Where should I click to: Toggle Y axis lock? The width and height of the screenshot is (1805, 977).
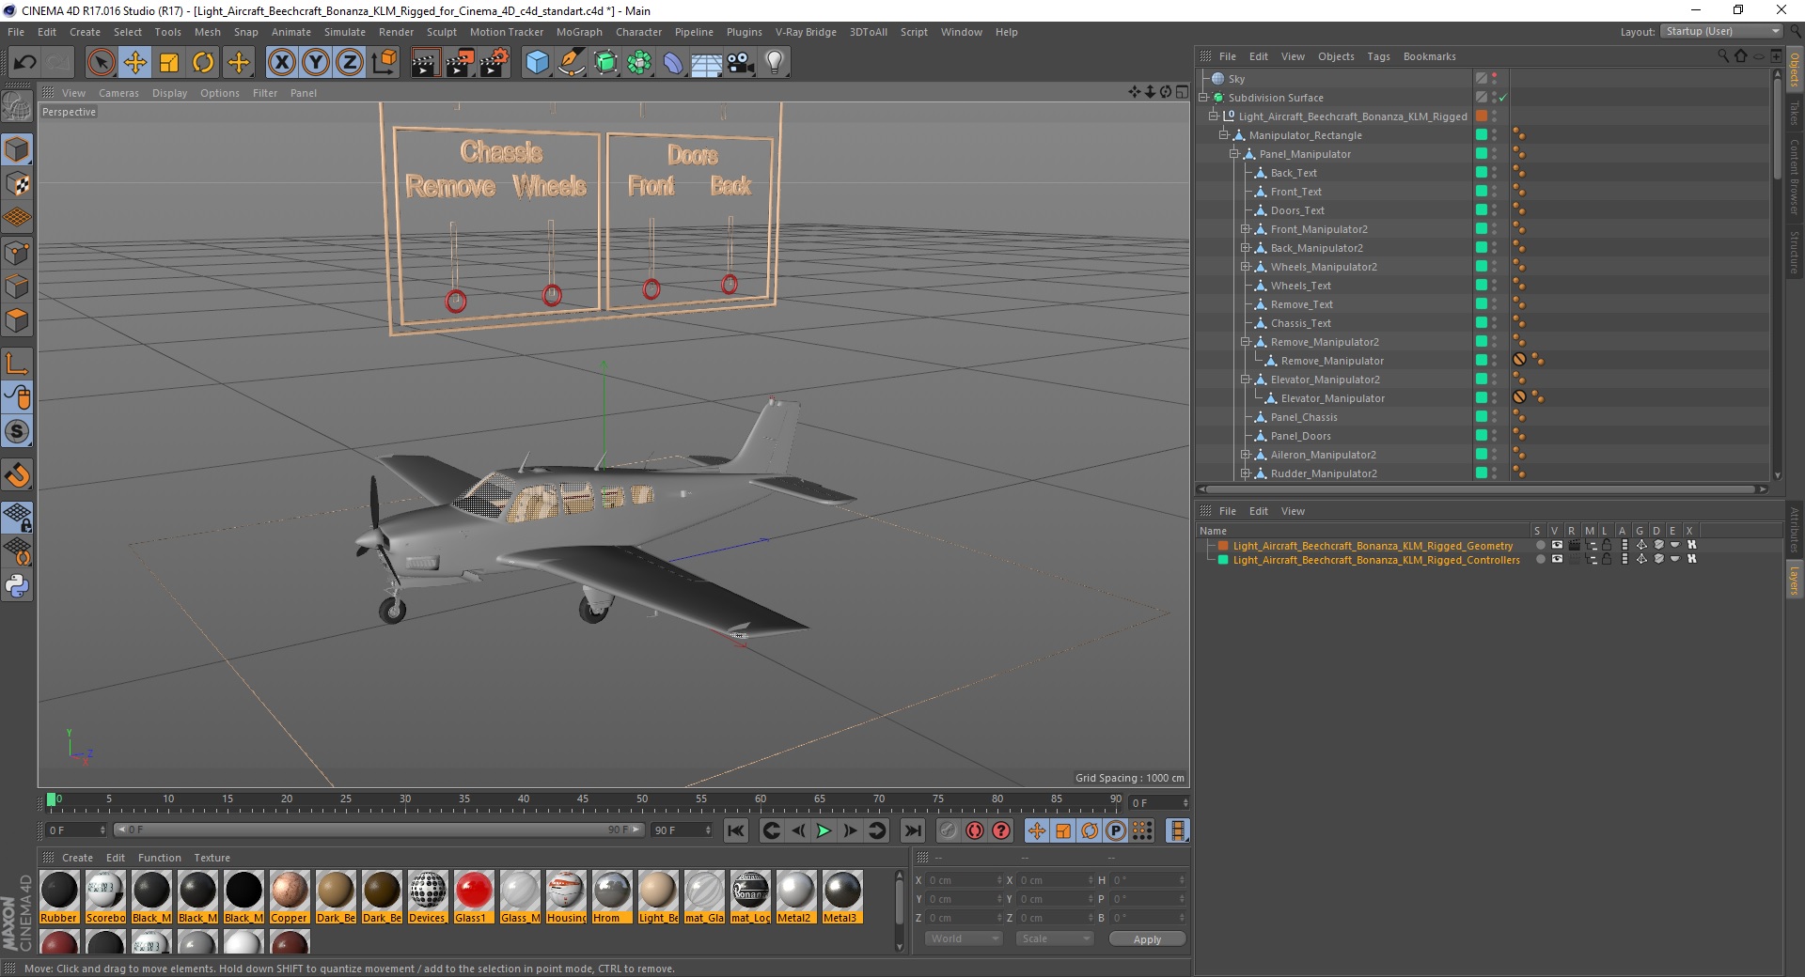[x=316, y=63]
